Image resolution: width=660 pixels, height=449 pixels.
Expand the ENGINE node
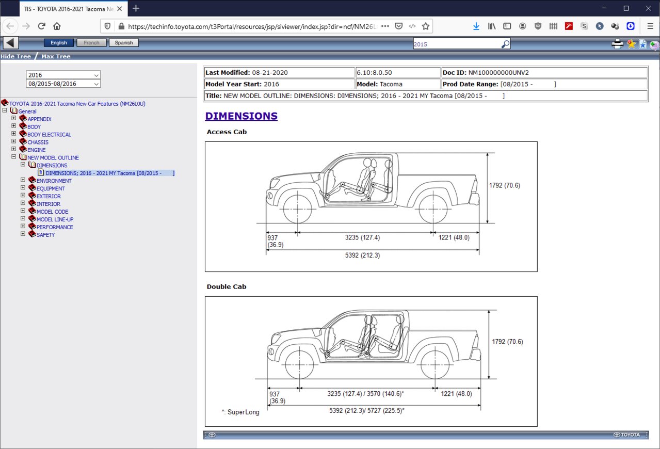pyautogui.click(x=14, y=149)
